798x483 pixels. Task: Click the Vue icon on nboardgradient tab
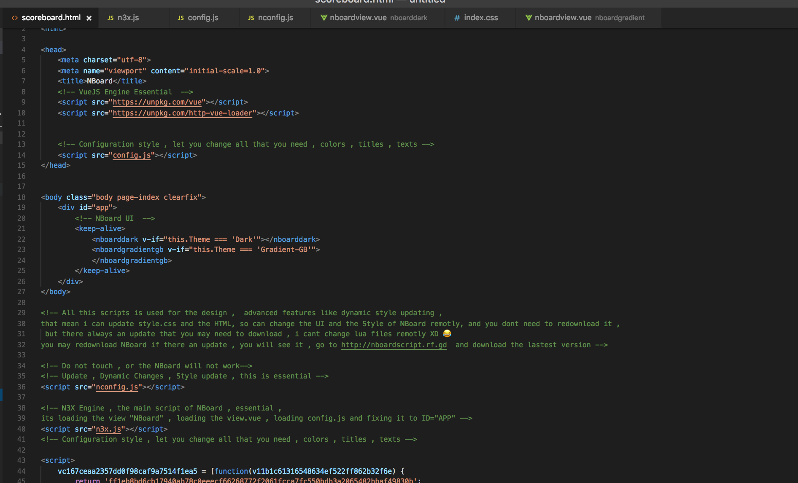coord(528,18)
